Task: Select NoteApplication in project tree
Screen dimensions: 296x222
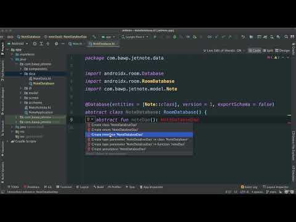Action: 39,112
